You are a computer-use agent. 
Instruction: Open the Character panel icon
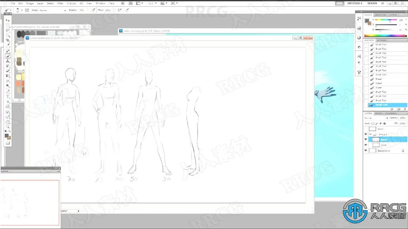pyautogui.click(x=359, y=57)
